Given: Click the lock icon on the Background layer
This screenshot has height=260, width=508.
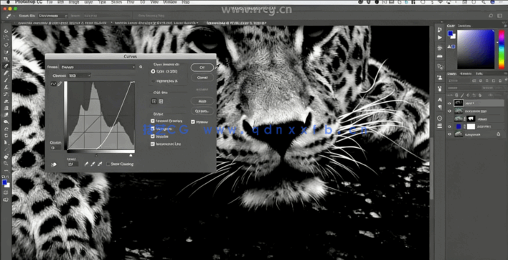Looking at the screenshot, I should [x=498, y=134].
